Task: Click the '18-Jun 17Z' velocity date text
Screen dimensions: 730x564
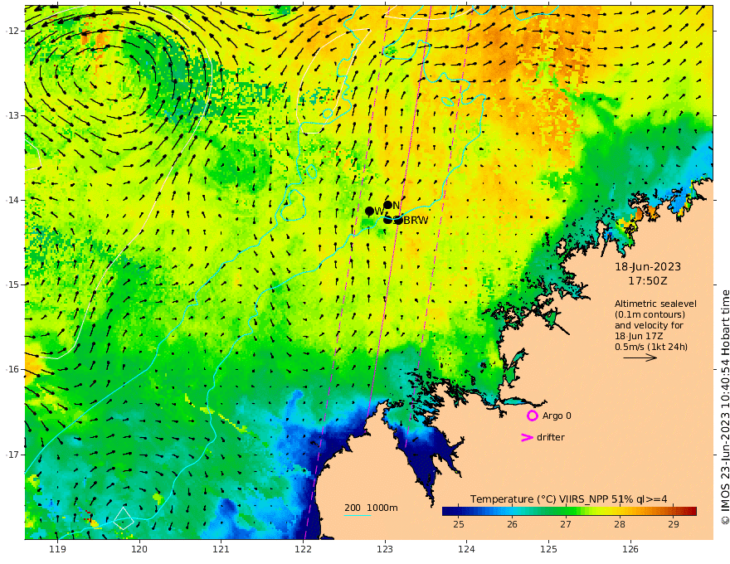Action: (x=639, y=336)
